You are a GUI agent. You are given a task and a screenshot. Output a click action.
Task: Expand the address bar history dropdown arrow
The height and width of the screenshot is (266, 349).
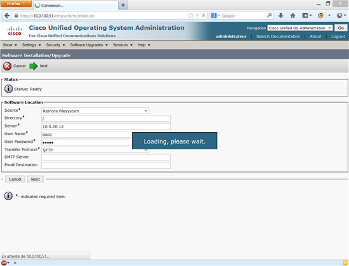coord(197,16)
